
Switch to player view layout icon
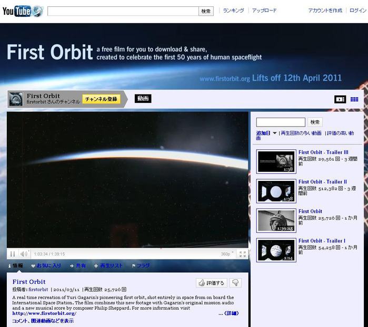click(340, 100)
